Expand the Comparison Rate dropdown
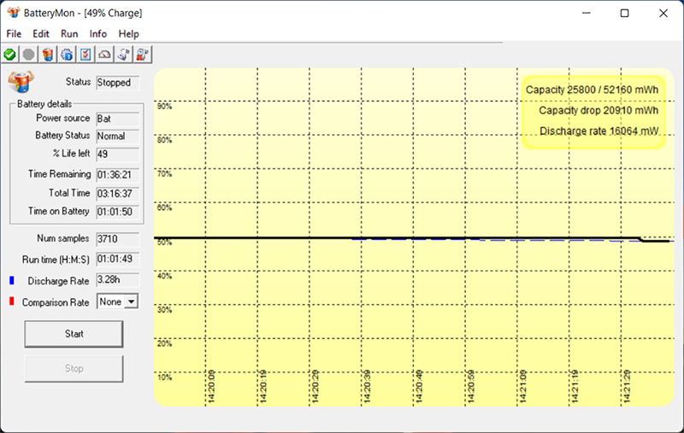684x433 pixels. 130,301
